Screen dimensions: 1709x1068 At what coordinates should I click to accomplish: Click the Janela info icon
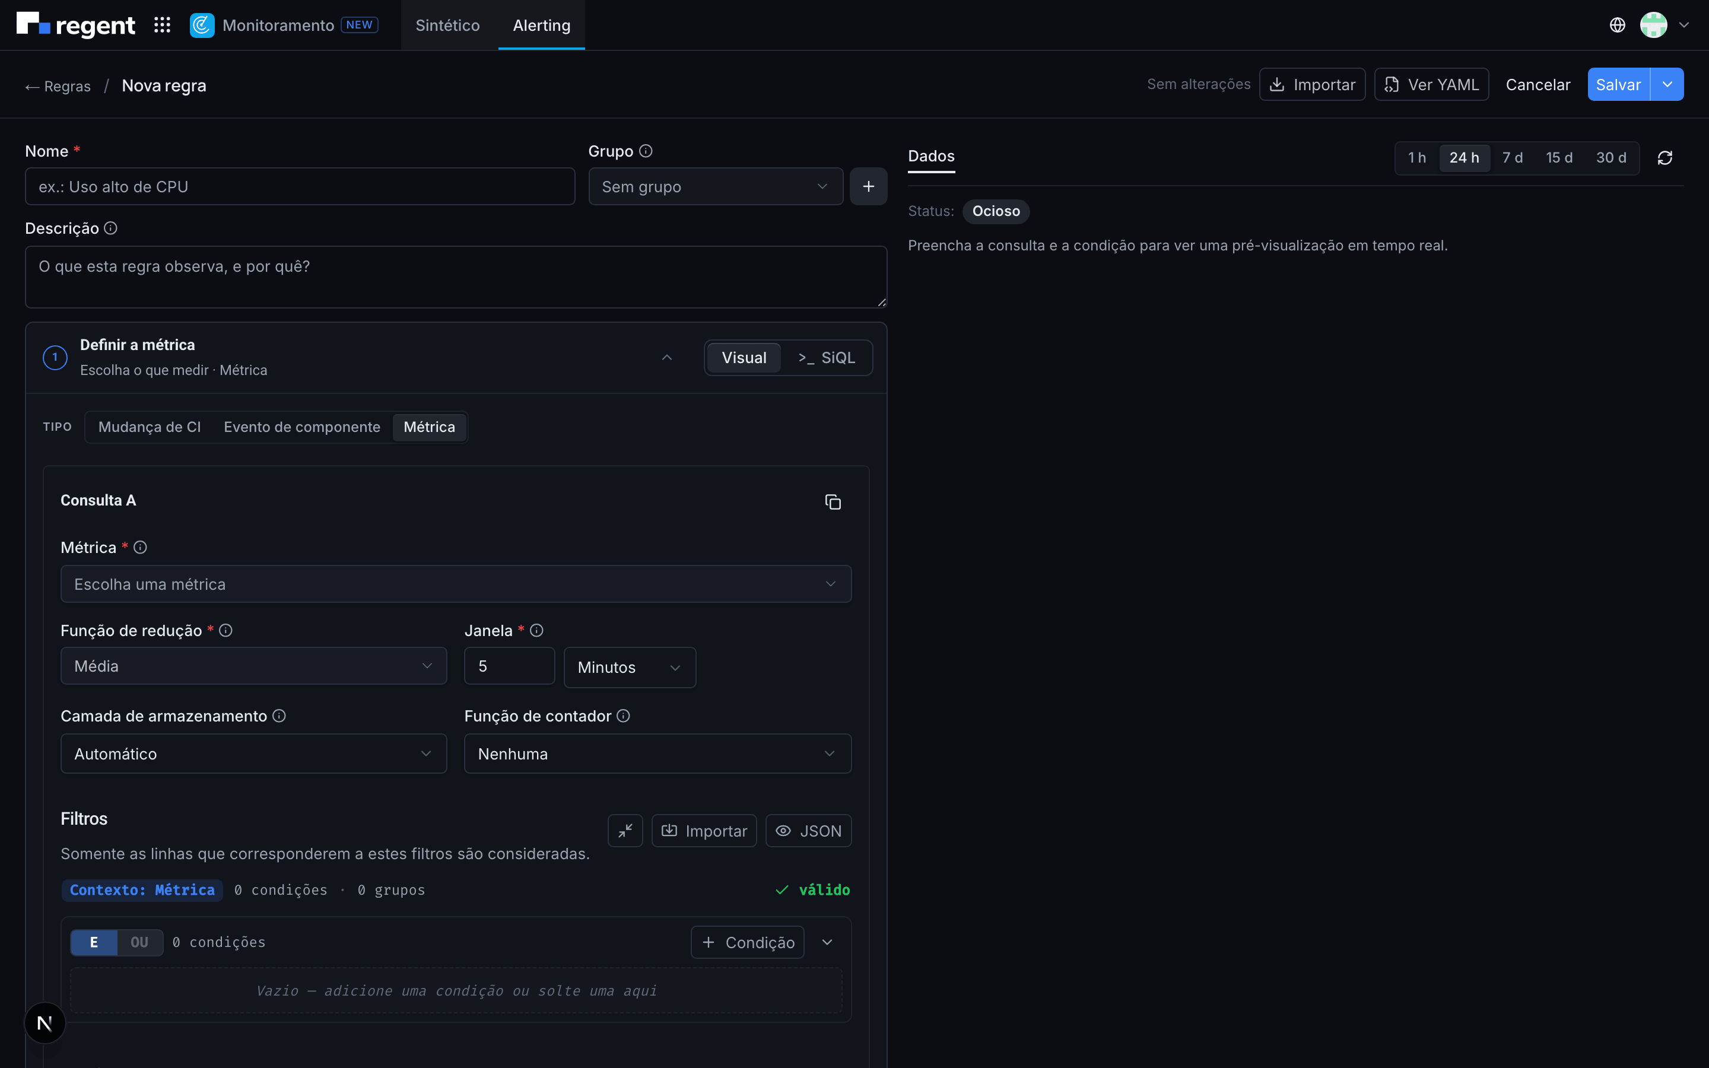point(536,631)
